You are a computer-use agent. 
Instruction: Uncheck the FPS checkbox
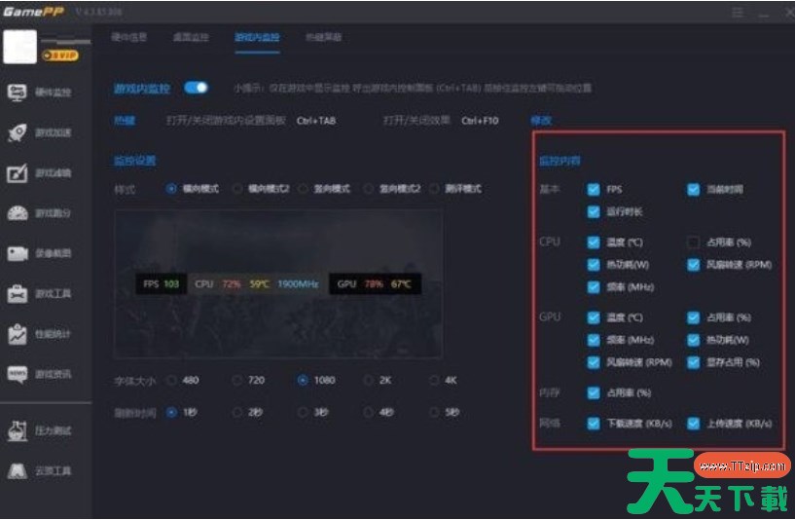tap(594, 189)
